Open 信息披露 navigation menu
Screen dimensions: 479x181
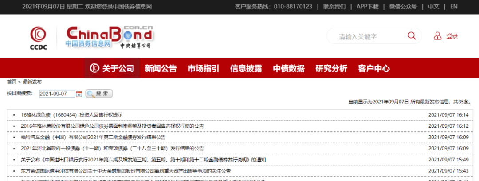click(246, 68)
